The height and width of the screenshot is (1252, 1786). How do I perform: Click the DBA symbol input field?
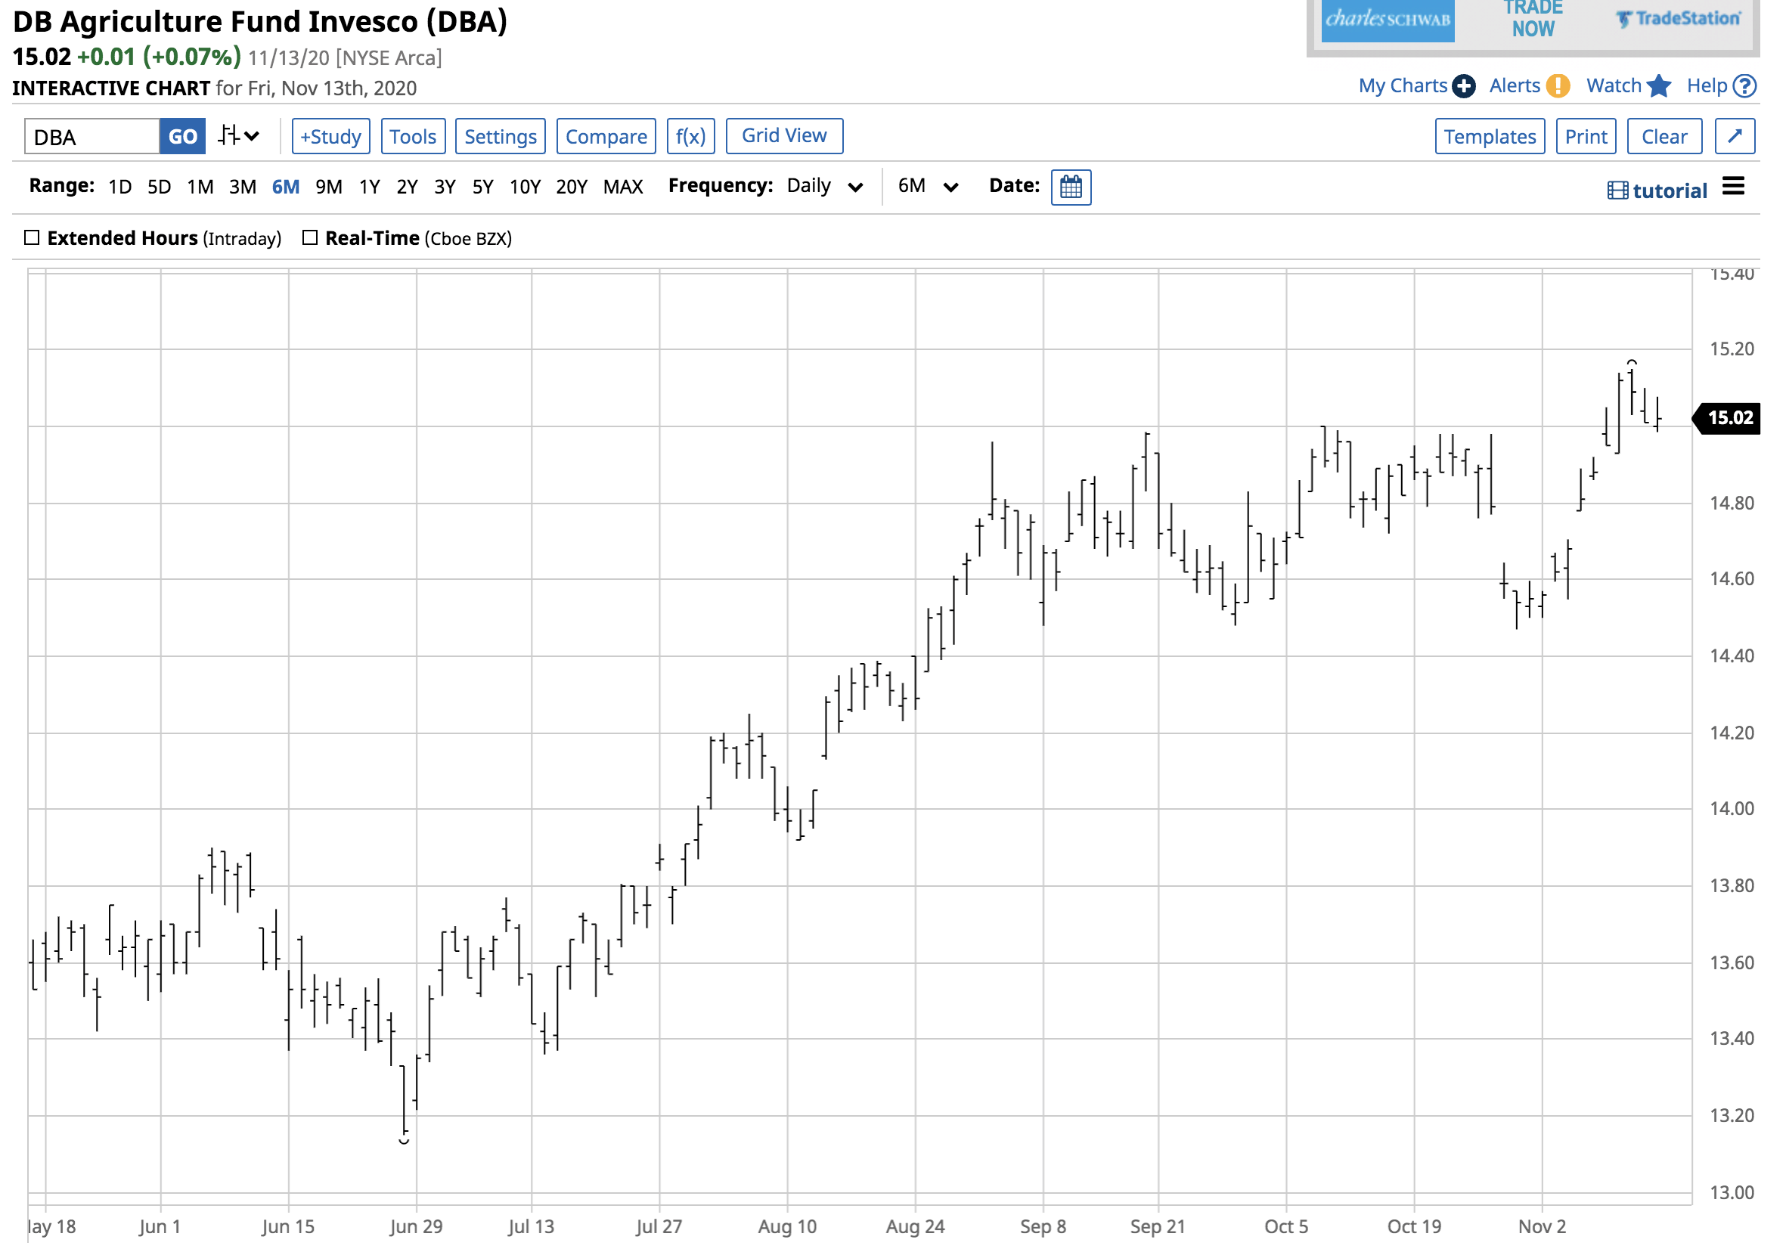(x=91, y=137)
